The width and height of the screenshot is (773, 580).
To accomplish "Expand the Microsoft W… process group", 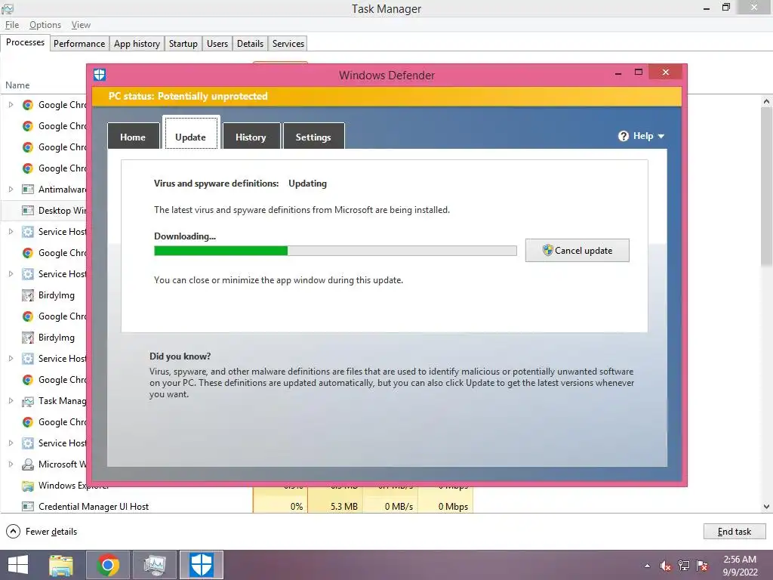I will 11,464.
